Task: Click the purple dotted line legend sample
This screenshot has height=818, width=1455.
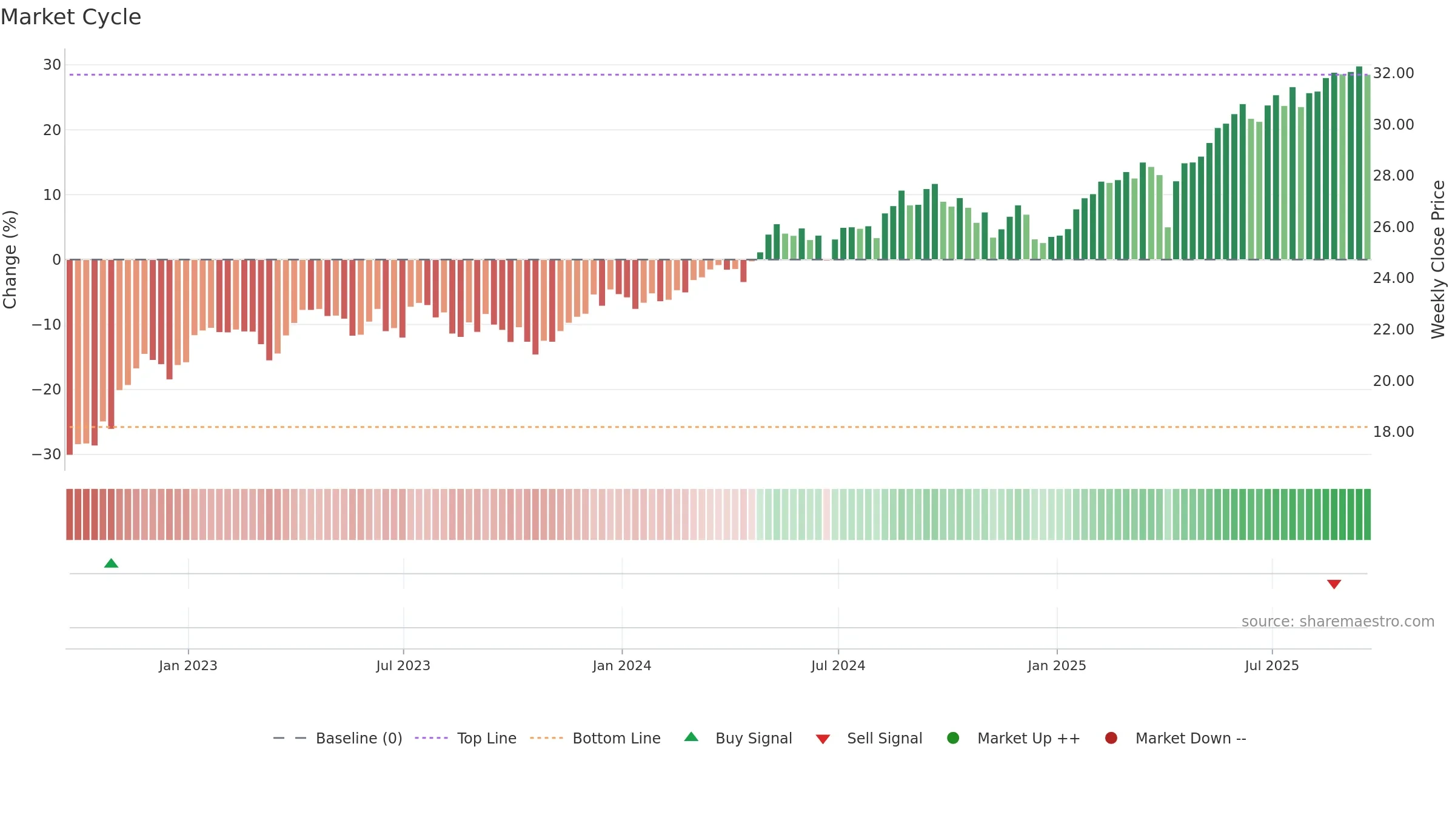Action: [431, 738]
